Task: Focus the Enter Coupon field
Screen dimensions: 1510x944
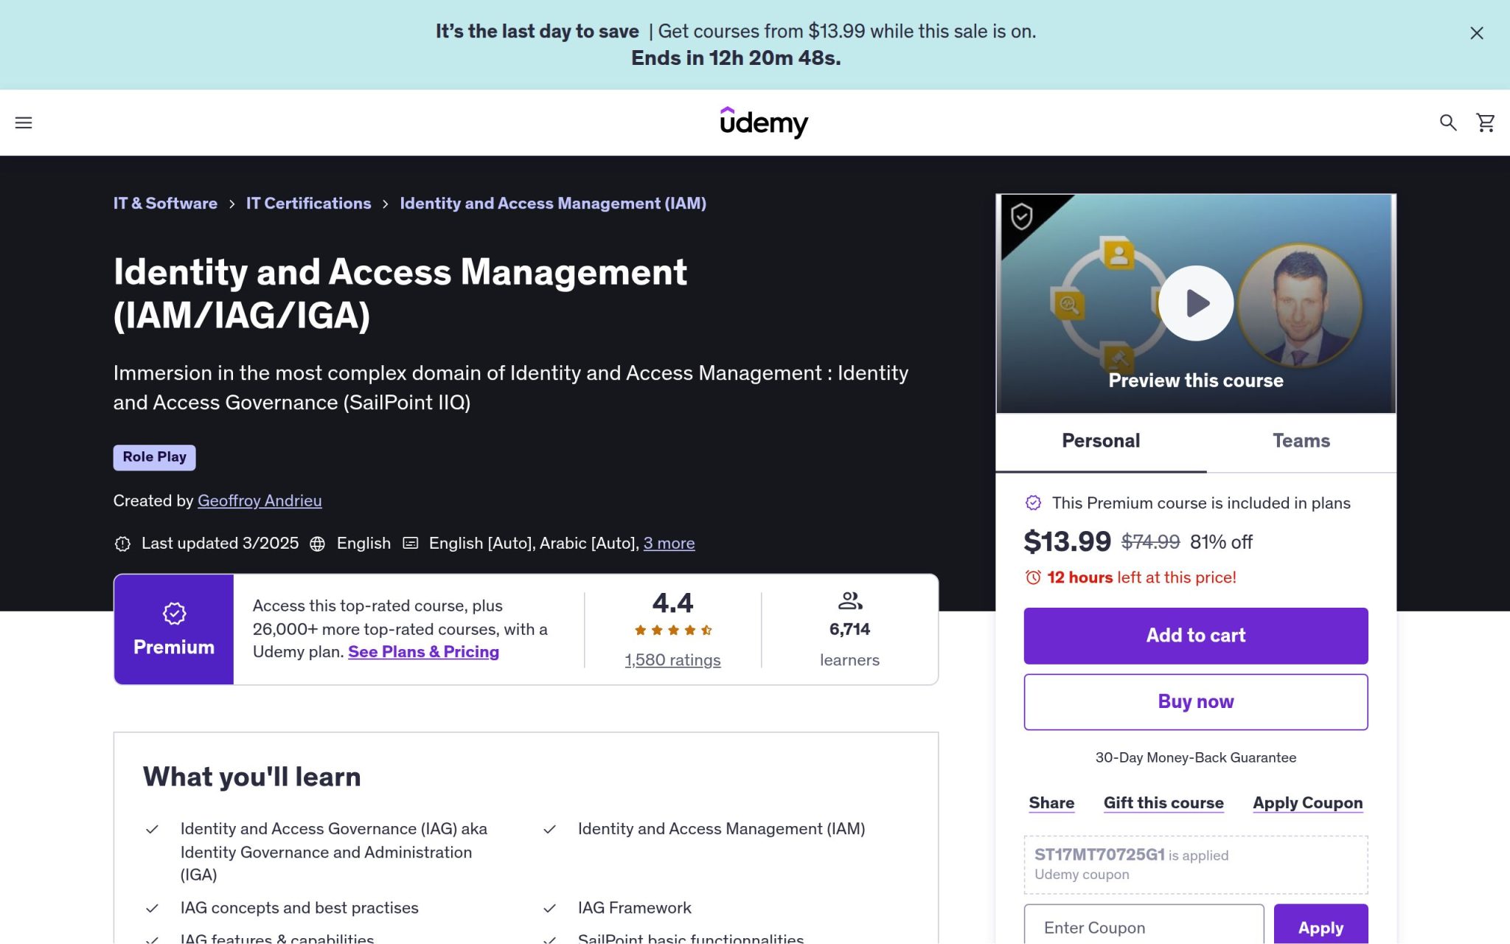Action: [x=1144, y=928]
